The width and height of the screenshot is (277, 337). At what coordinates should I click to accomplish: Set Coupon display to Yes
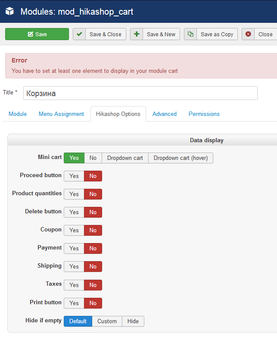74,230
